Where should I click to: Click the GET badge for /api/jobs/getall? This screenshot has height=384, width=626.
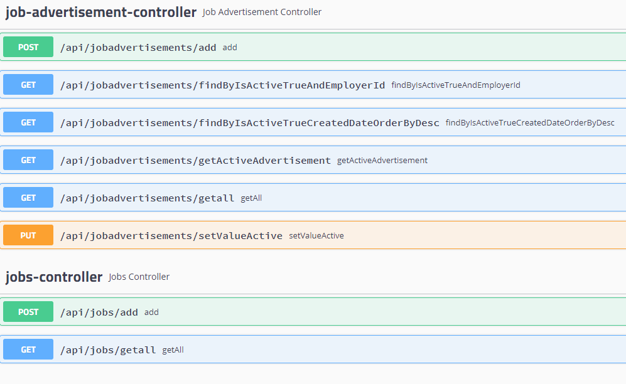28,349
